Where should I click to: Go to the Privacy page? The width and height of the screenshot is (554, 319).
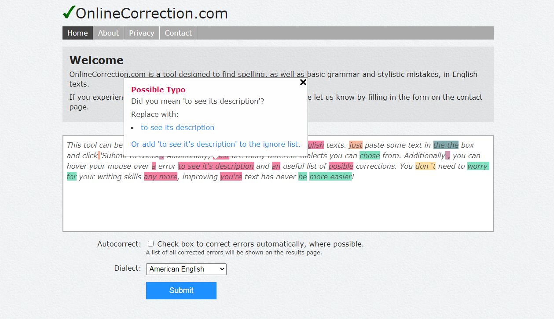[x=142, y=33]
